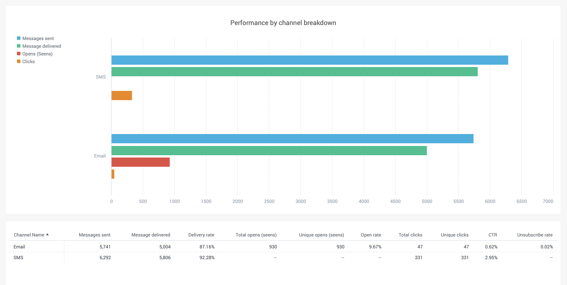567x285 pixels.
Task: Sort by the Open rate column header
Action: [371, 235]
